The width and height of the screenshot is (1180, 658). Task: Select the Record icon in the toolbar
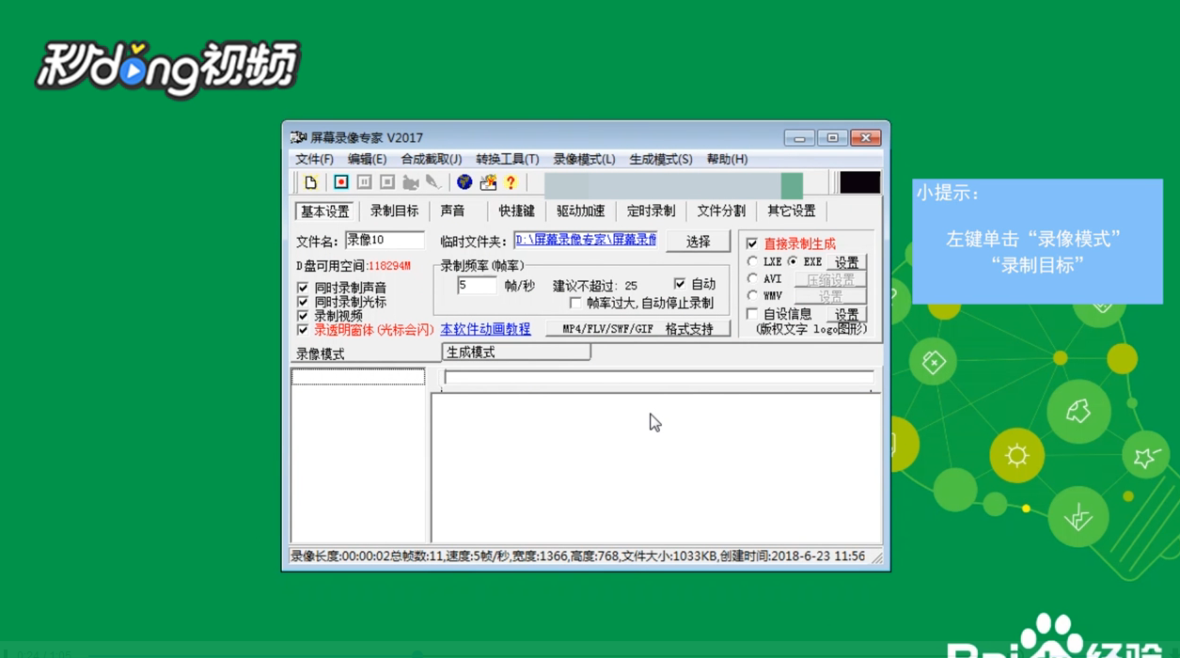coord(339,183)
